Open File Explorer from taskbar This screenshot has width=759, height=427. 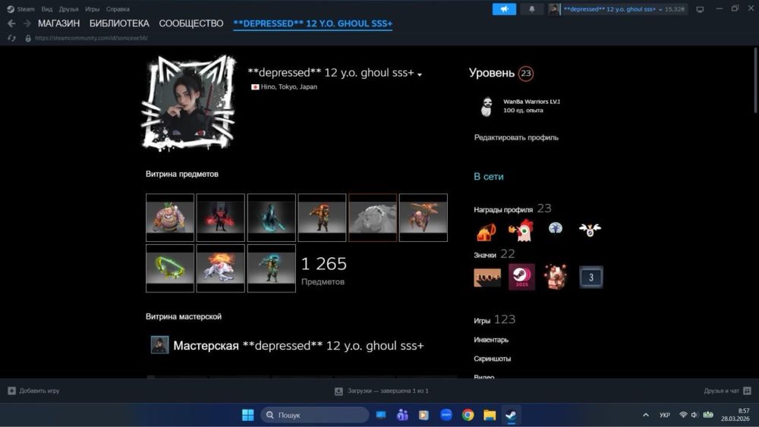[490, 415]
